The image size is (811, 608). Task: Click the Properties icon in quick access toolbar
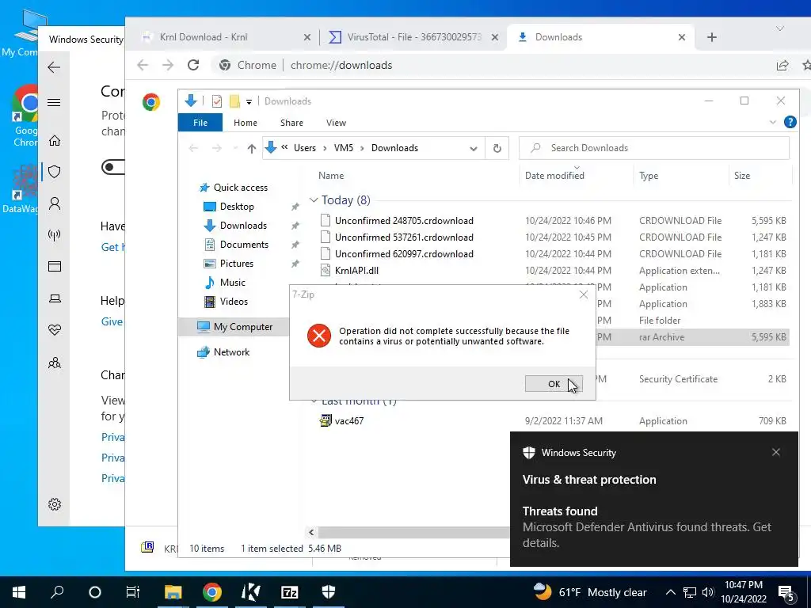click(x=217, y=101)
